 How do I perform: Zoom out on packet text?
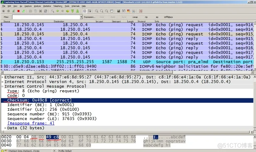click(102, 11)
